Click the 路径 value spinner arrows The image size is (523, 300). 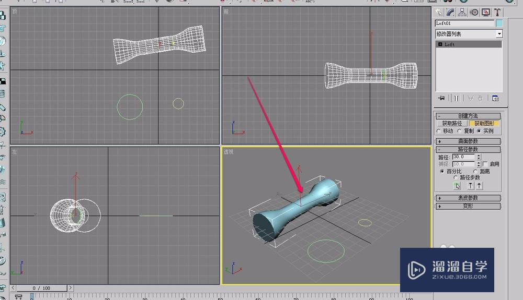tap(479, 157)
